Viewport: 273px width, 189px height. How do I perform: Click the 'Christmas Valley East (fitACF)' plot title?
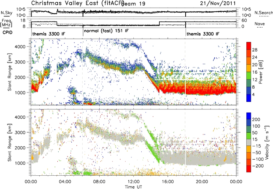(77, 3)
